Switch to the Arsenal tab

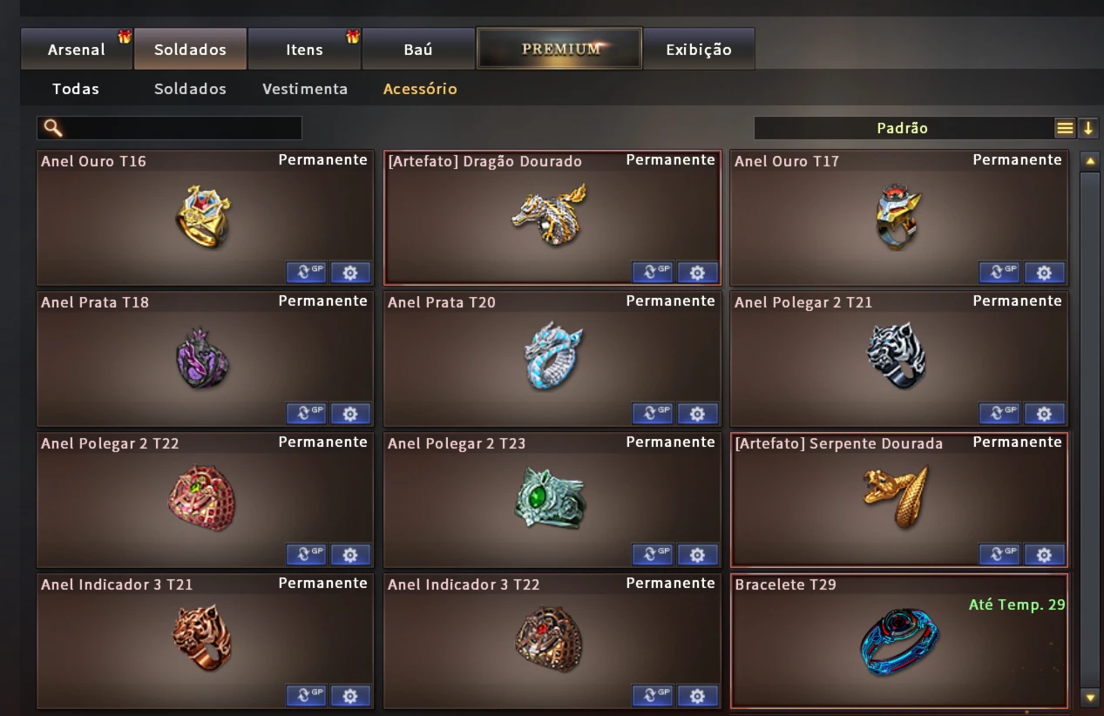click(77, 49)
